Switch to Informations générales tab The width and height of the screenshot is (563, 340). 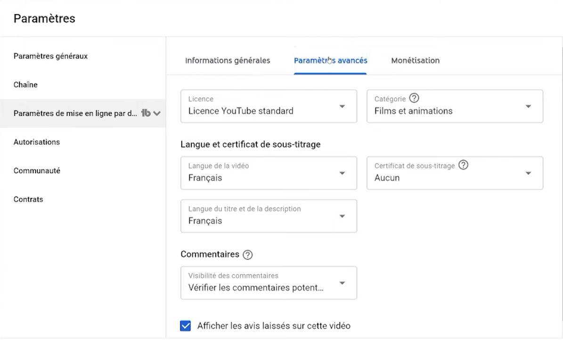(228, 60)
